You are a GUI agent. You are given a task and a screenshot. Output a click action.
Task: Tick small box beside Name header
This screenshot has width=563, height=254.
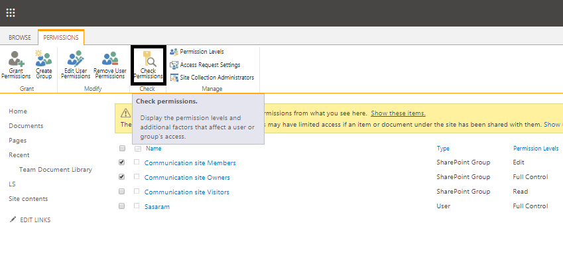[x=138, y=149]
